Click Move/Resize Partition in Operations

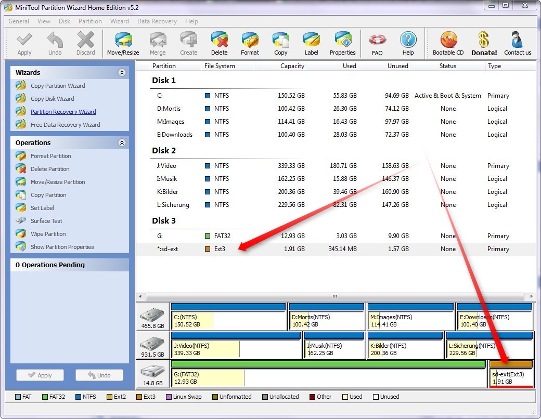tap(58, 182)
